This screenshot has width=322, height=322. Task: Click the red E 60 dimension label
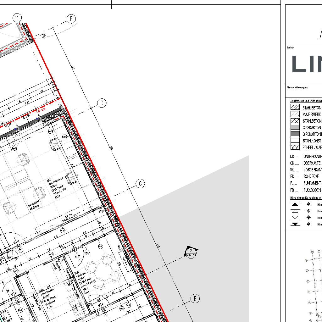pyautogui.click(x=41, y=111)
